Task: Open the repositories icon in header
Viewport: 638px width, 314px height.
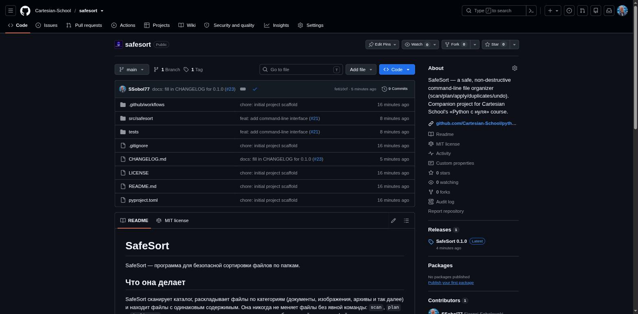Action: 596,11
